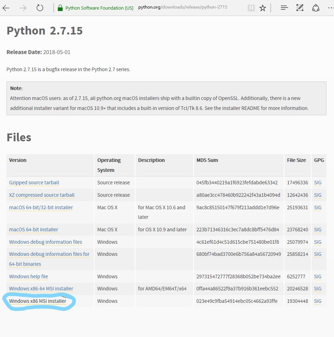334x337 pixels.
Task: Click MD5 sum 0ffa44a86522f9a37b916b361eebc552
Action: pyautogui.click(x=237, y=289)
